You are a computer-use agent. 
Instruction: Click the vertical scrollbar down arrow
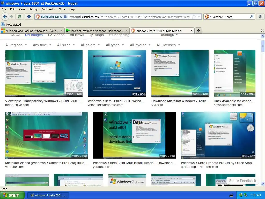coord(263,184)
